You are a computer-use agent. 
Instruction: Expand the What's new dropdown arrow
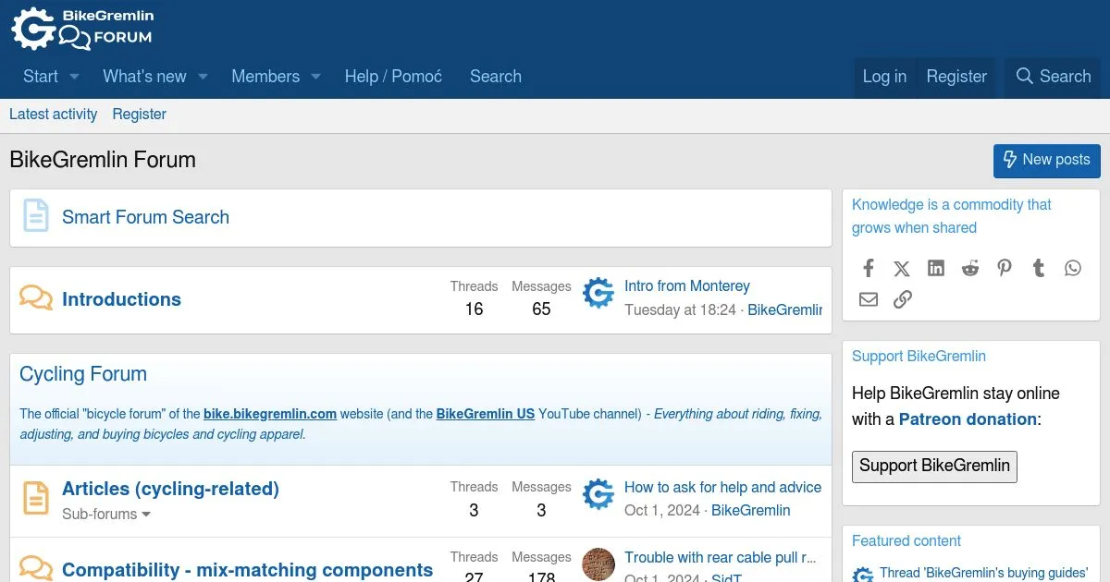(203, 77)
